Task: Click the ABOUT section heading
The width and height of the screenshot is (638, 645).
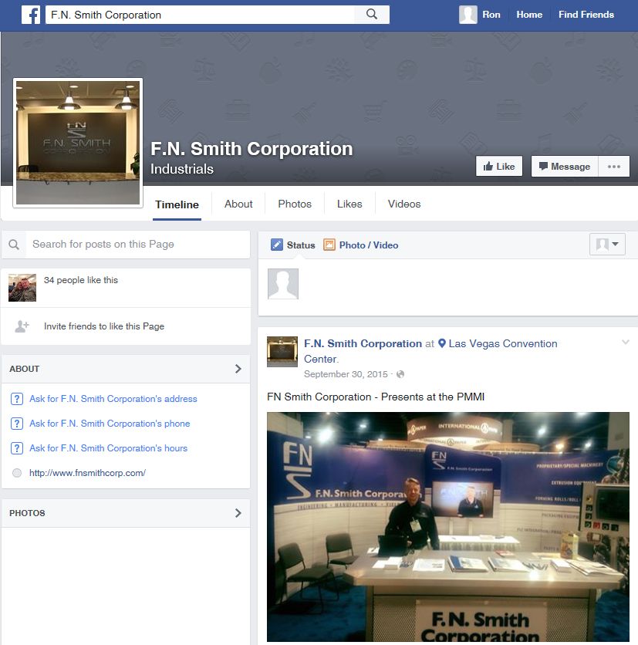Action: point(24,369)
